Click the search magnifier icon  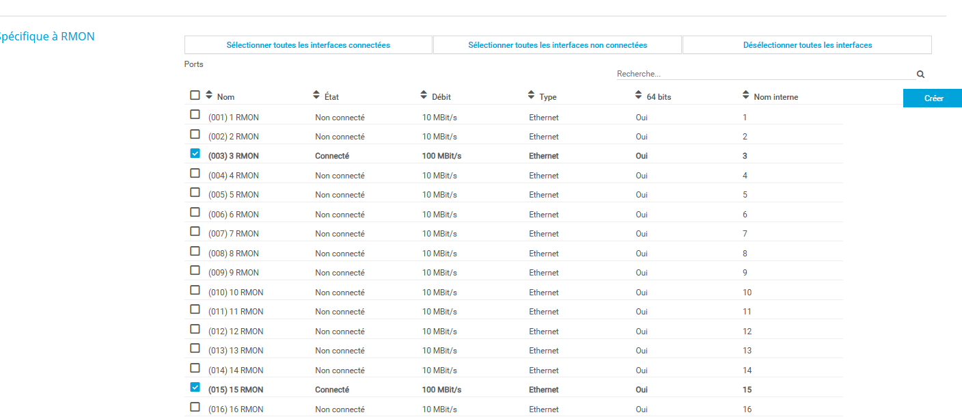(920, 75)
